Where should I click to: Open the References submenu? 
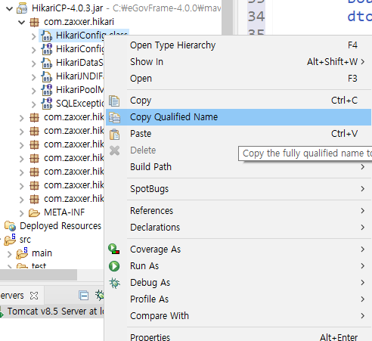click(x=238, y=211)
